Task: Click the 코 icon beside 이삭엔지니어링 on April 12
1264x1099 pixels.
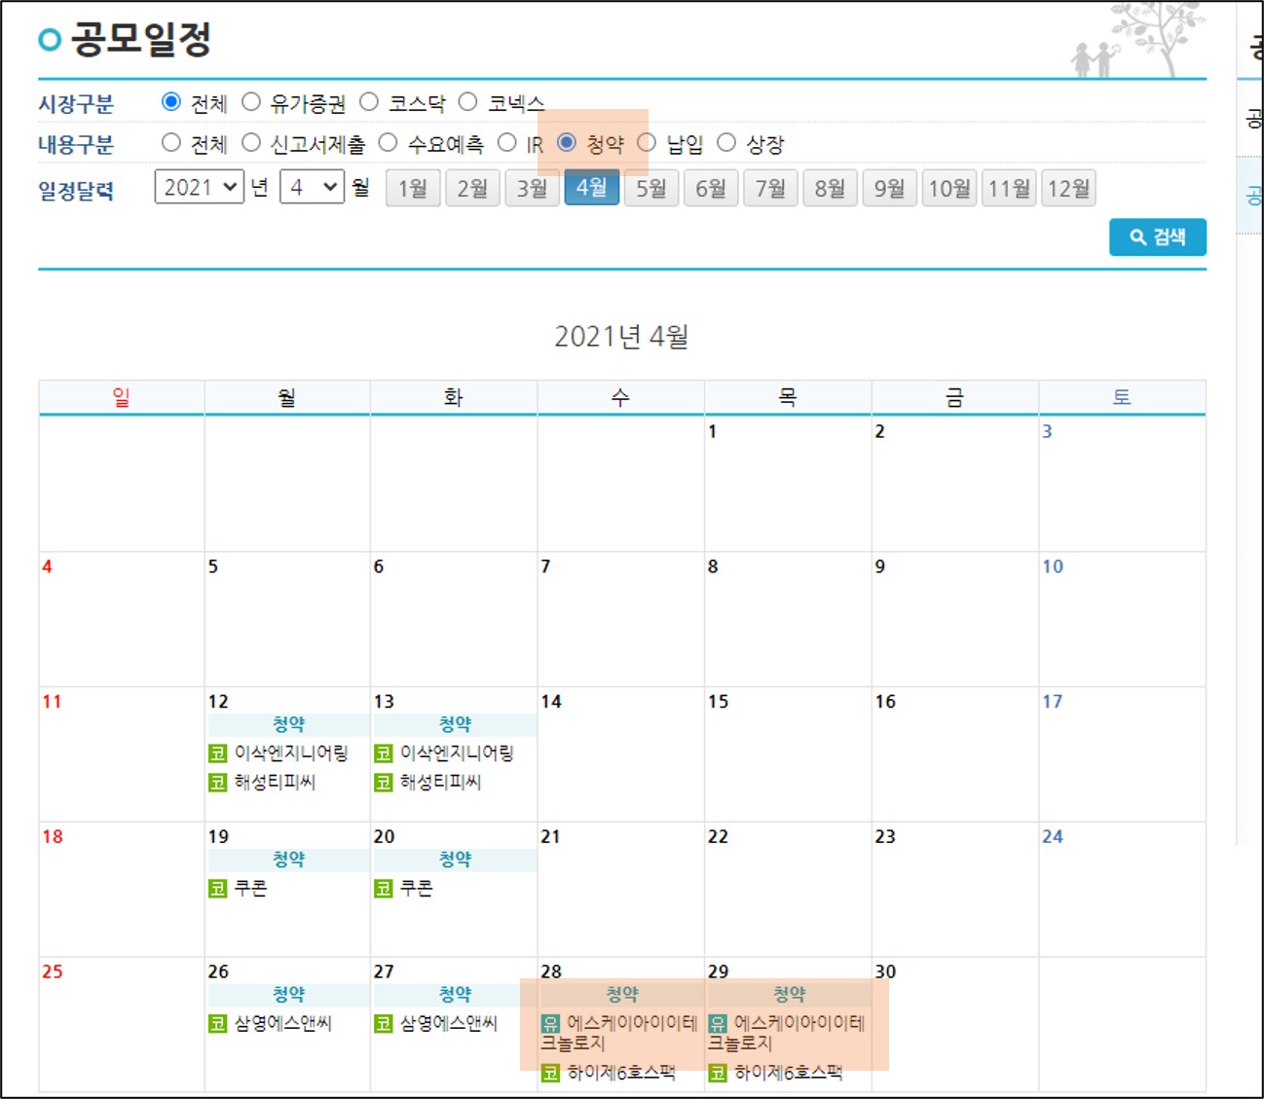Action: [x=217, y=753]
